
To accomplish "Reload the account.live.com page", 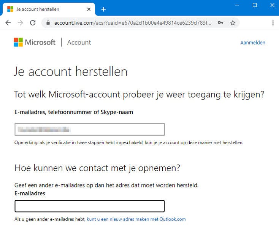I will [33, 23].
